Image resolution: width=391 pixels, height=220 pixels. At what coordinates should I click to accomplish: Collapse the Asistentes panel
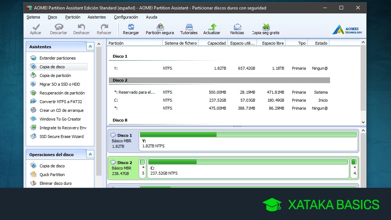click(90, 46)
